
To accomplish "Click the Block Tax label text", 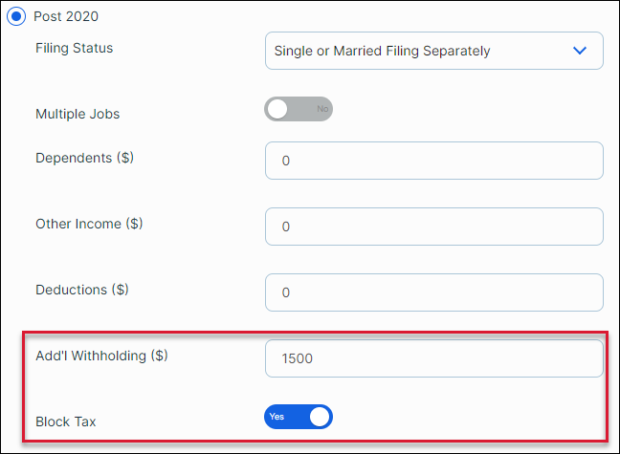I will pos(66,422).
